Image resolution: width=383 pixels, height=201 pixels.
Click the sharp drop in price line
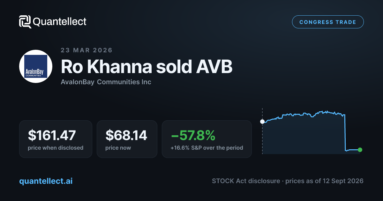point(345,132)
